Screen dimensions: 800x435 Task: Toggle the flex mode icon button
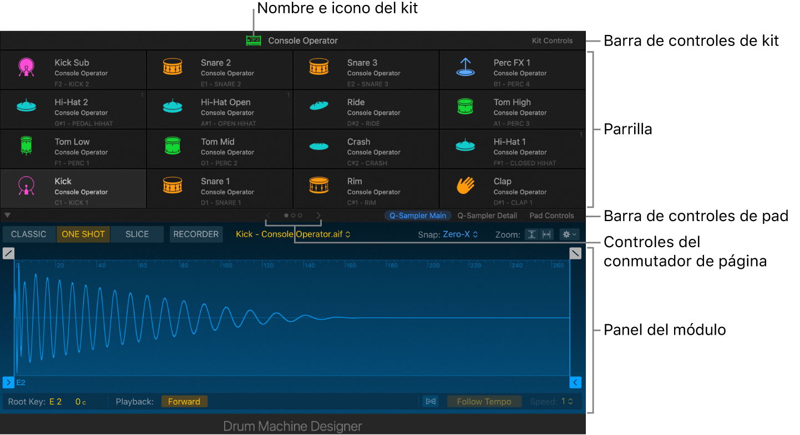pyautogui.click(x=430, y=402)
